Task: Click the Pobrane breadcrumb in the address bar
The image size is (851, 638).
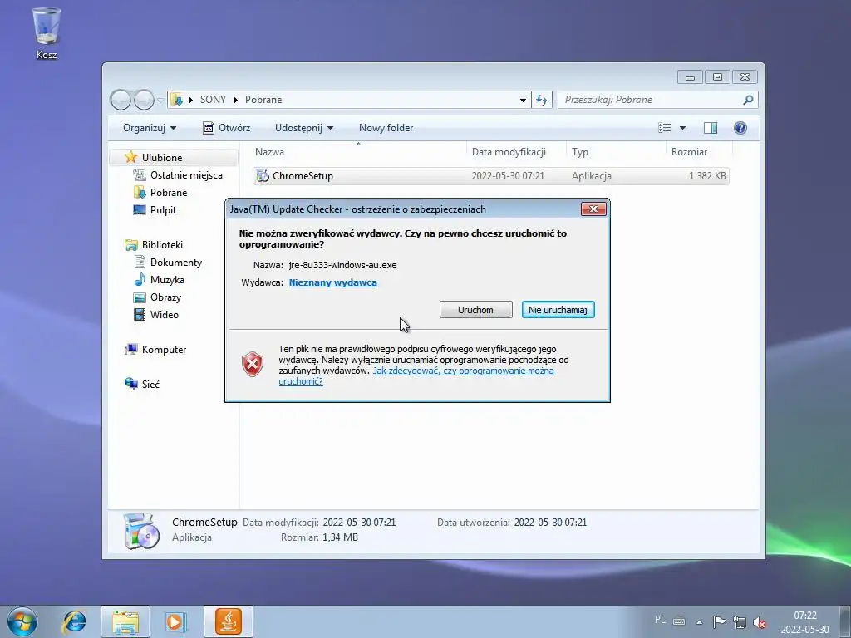Action: (263, 100)
